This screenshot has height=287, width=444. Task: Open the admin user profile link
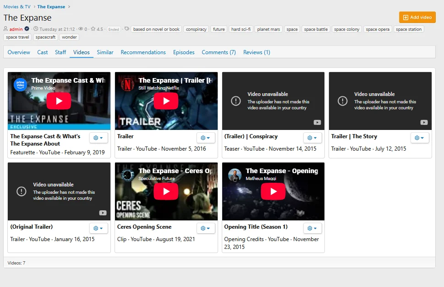click(16, 29)
